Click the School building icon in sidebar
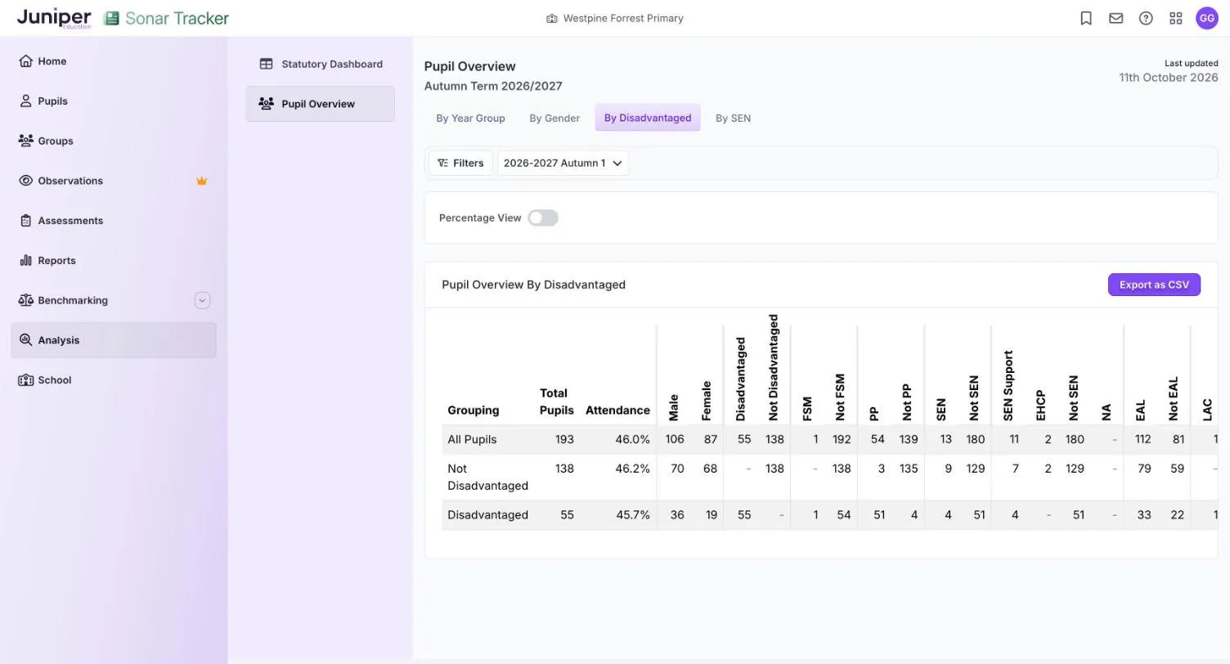This screenshot has height=664, width=1230. point(25,380)
